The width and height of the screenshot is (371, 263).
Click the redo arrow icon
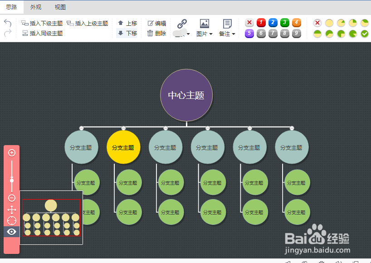point(8,33)
